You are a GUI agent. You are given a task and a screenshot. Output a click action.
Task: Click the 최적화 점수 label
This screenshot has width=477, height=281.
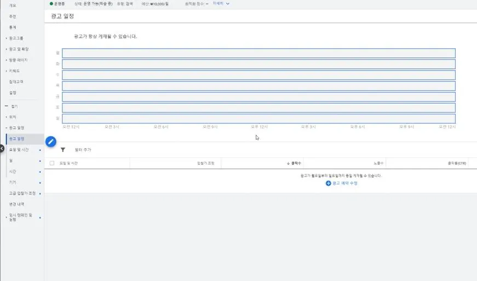coord(195,4)
